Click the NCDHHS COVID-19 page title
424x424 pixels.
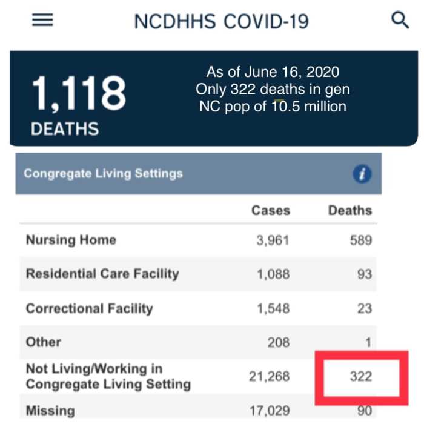click(221, 21)
